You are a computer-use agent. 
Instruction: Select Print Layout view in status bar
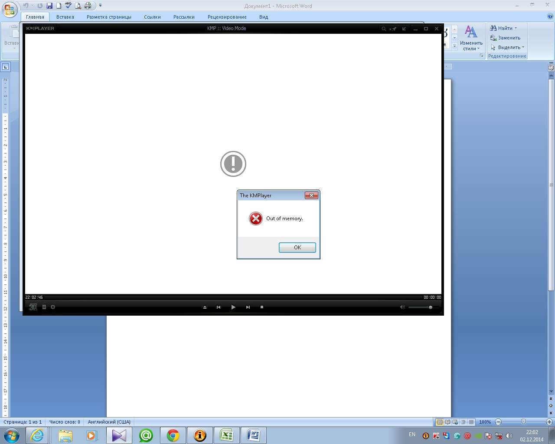pos(440,422)
